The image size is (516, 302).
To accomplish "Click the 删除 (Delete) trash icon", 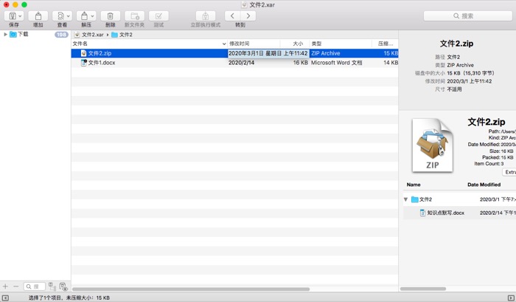I will pyautogui.click(x=110, y=16).
